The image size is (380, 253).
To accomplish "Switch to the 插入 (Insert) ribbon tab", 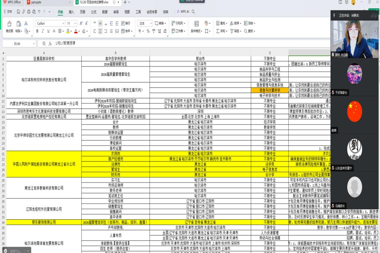I will (x=71, y=12).
